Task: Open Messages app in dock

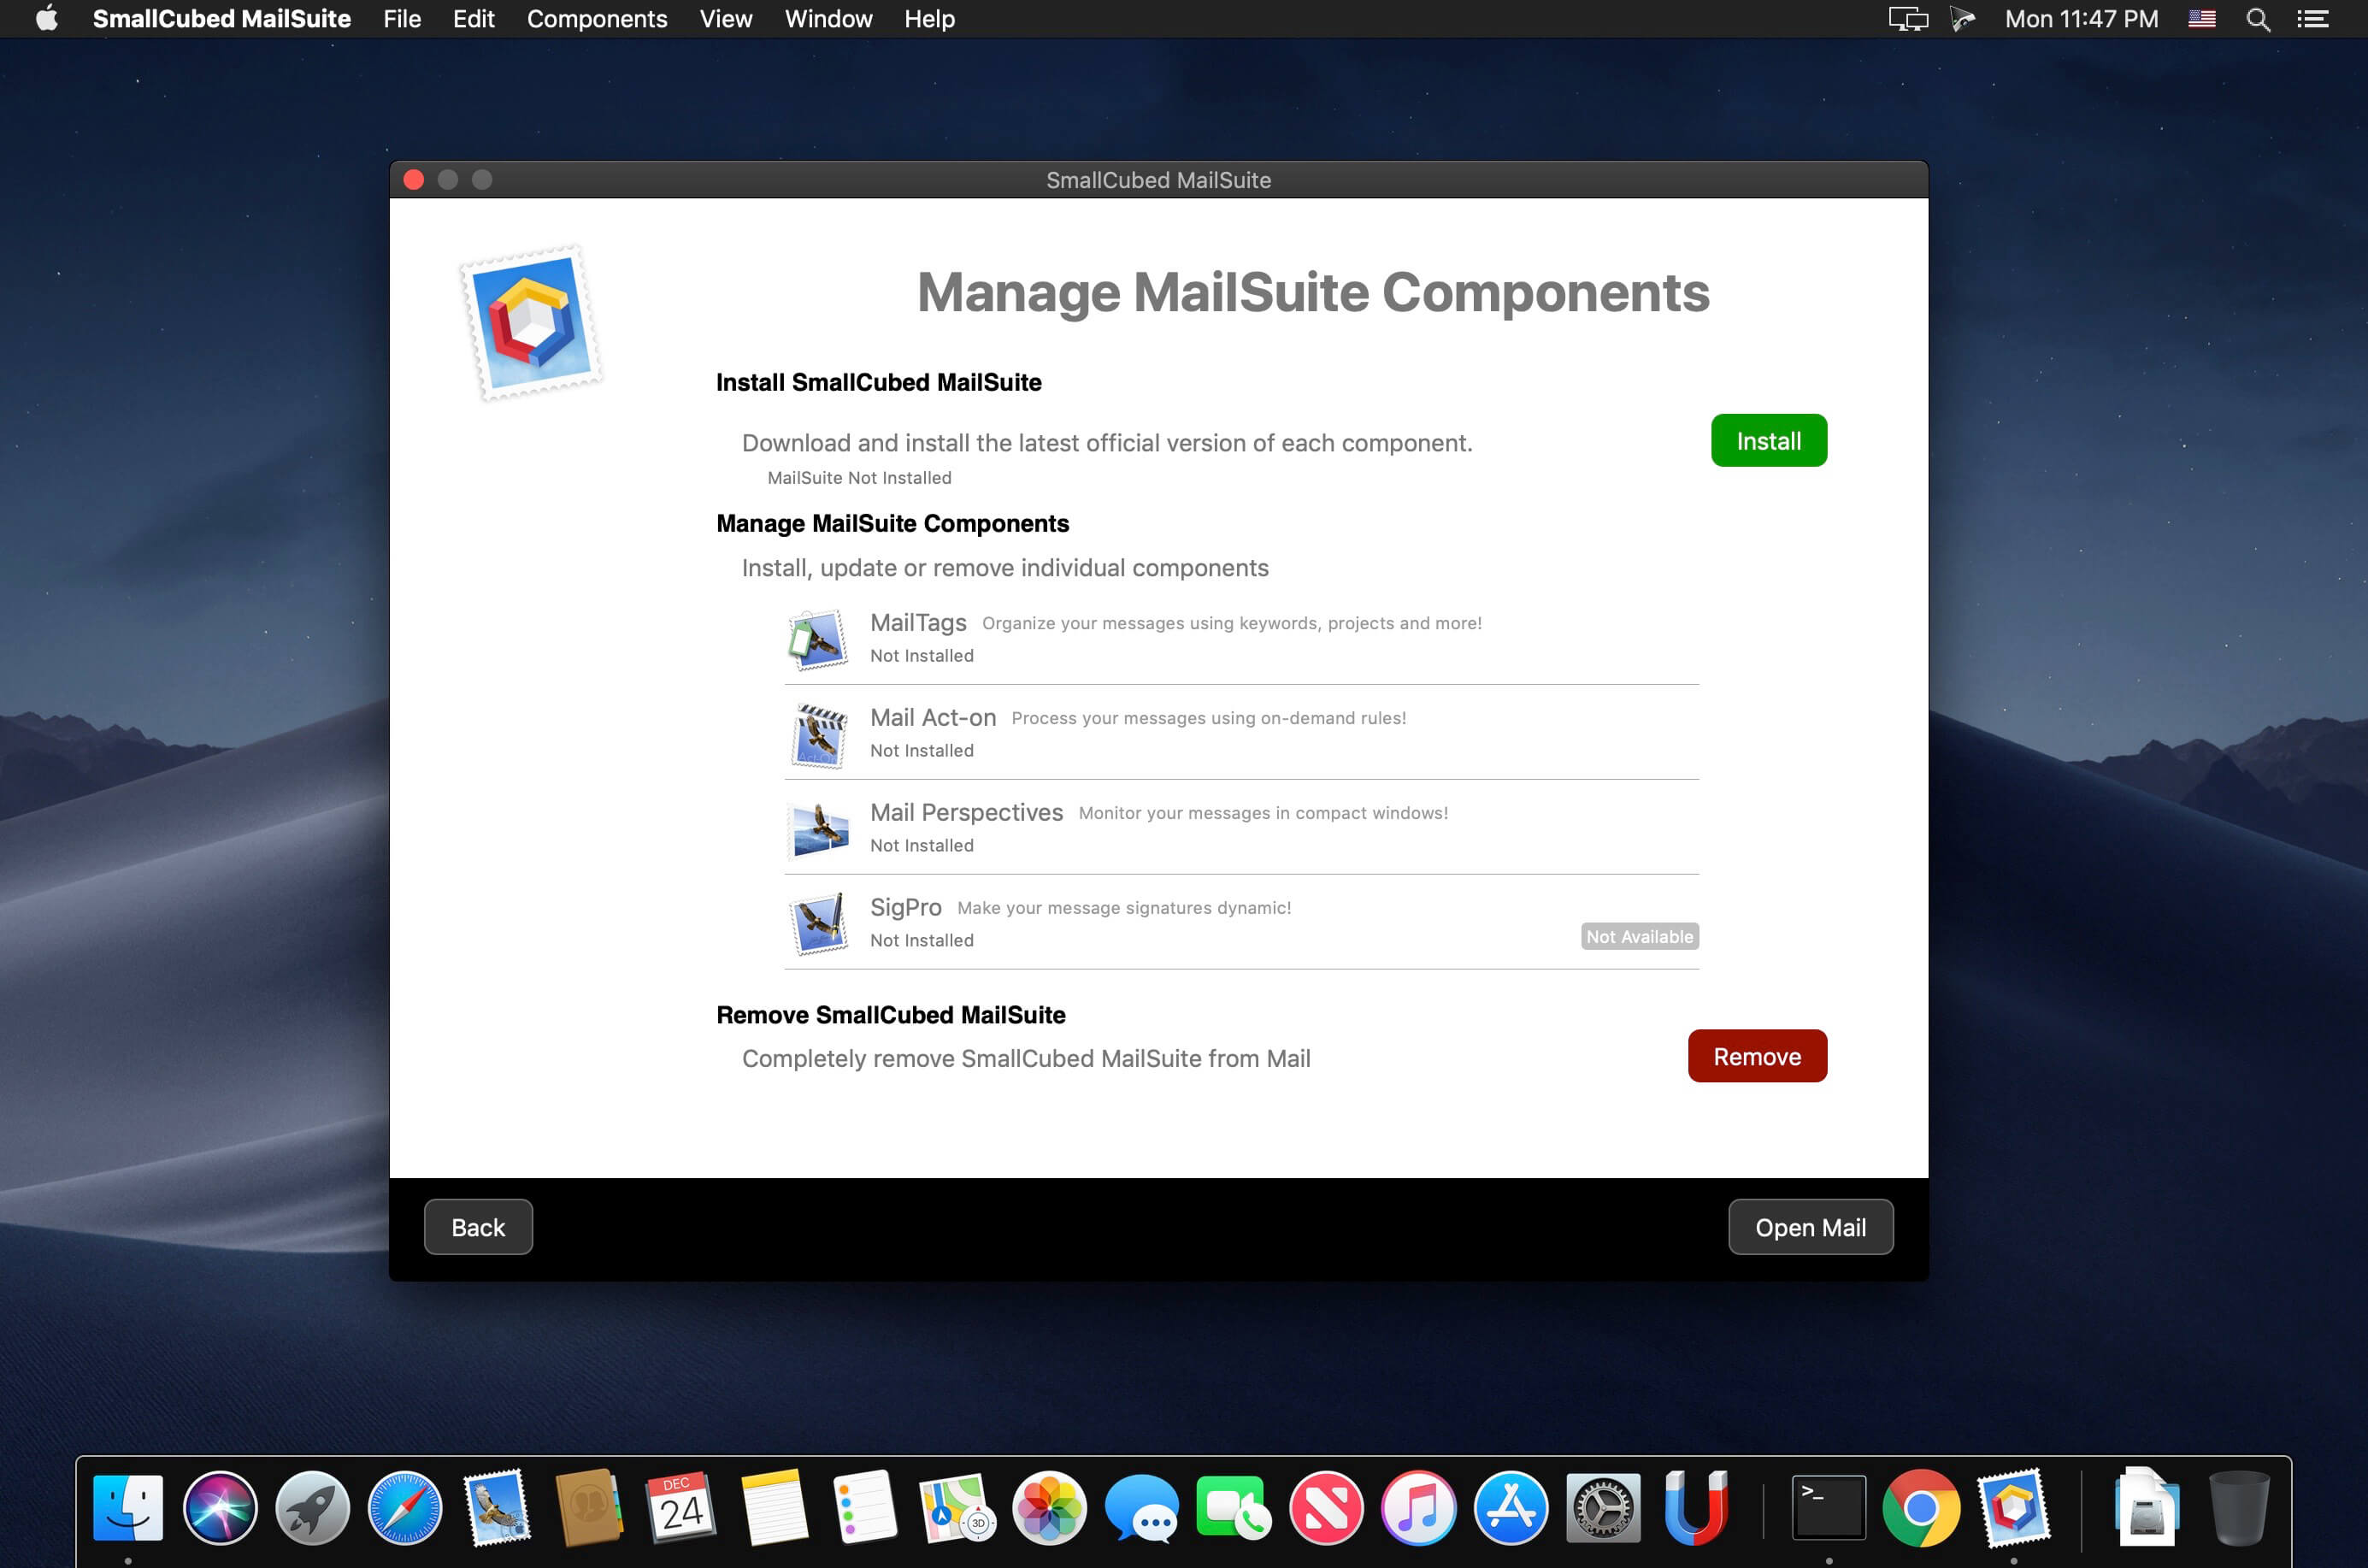Action: (x=1142, y=1508)
